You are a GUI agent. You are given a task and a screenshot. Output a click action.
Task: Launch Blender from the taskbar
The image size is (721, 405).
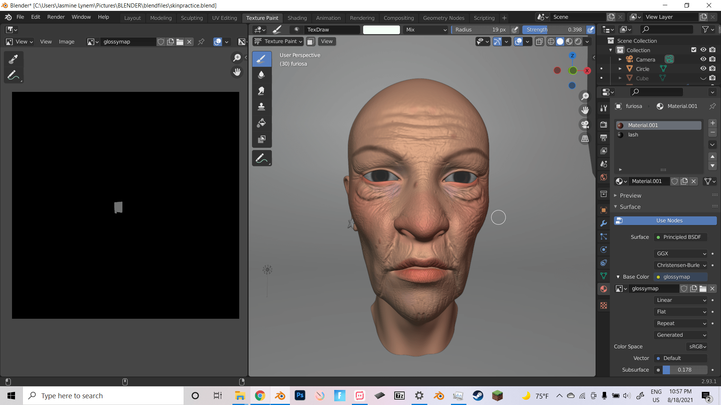coord(280,396)
